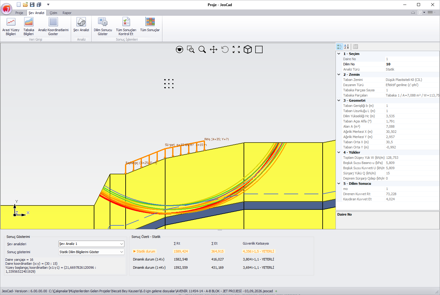
Task: Click Tüm Sonuçları Kontrol Et icon
Action: click(126, 27)
